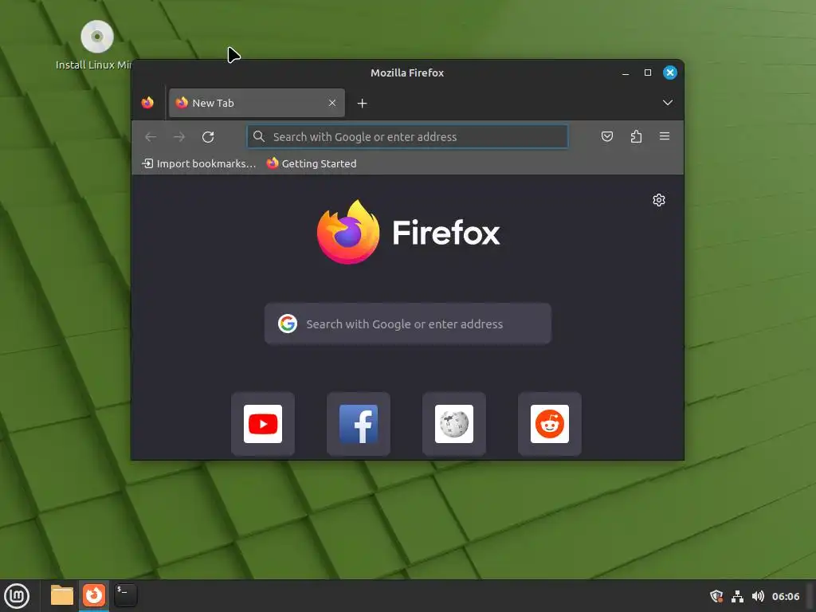The width and height of the screenshot is (816, 612).
Task: Select the Install Linux Mint desktop icon
Action: (96, 45)
